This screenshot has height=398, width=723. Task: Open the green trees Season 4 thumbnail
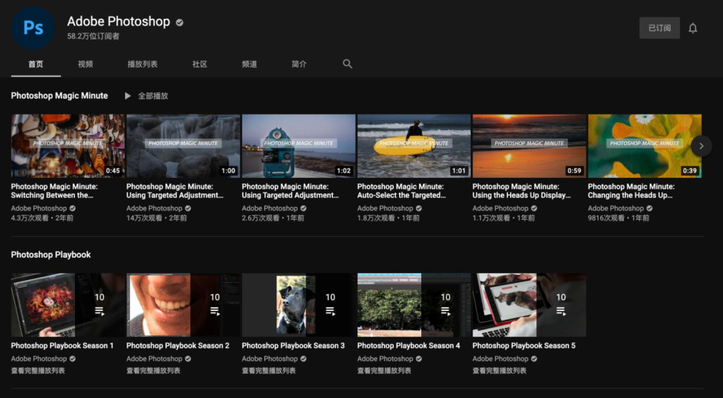(x=414, y=305)
